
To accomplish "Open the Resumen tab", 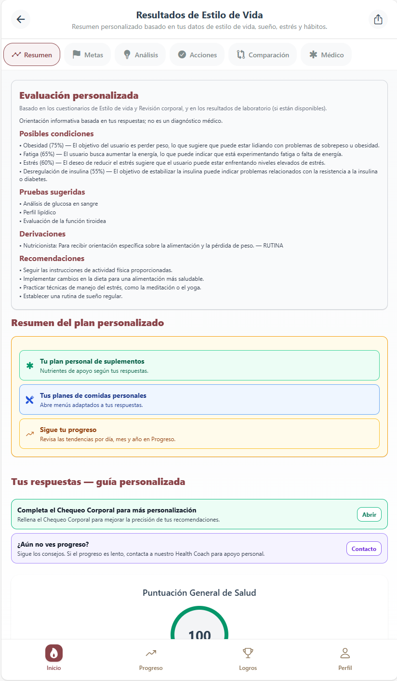I will point(32,54).
